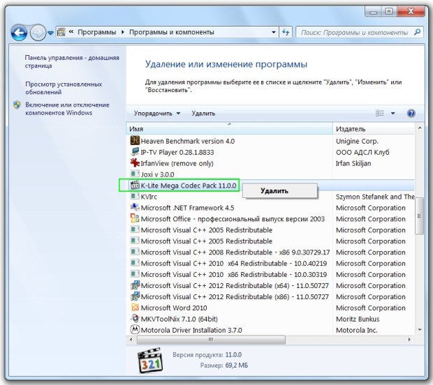Open the address bar history dropdown arrow
The image size is (433, 385).
273,32
